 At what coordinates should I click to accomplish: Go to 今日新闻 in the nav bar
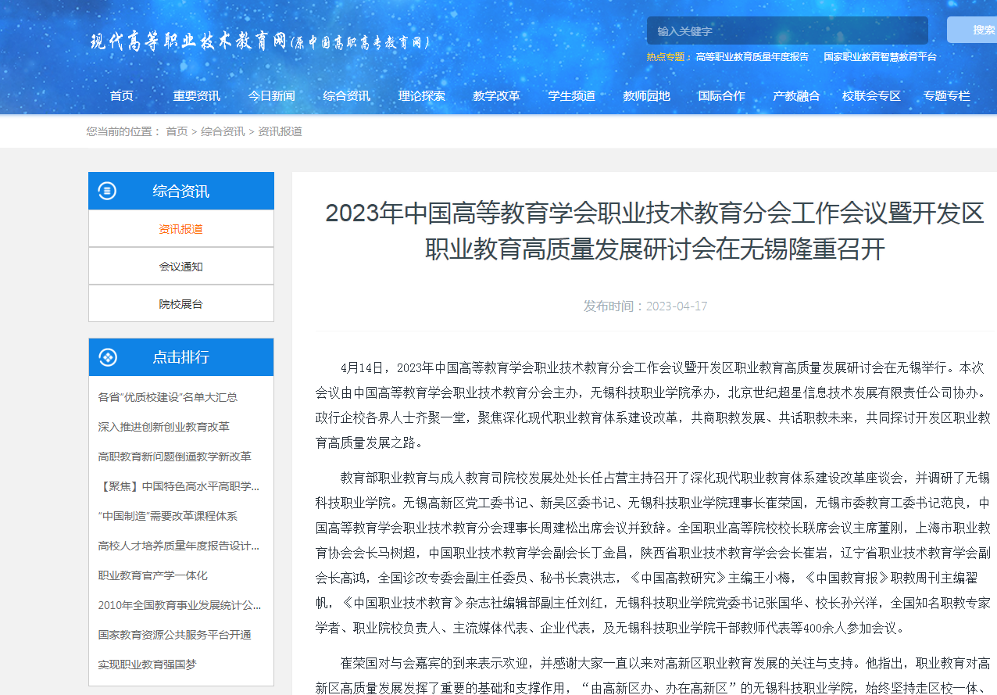(x=271, y=96)
